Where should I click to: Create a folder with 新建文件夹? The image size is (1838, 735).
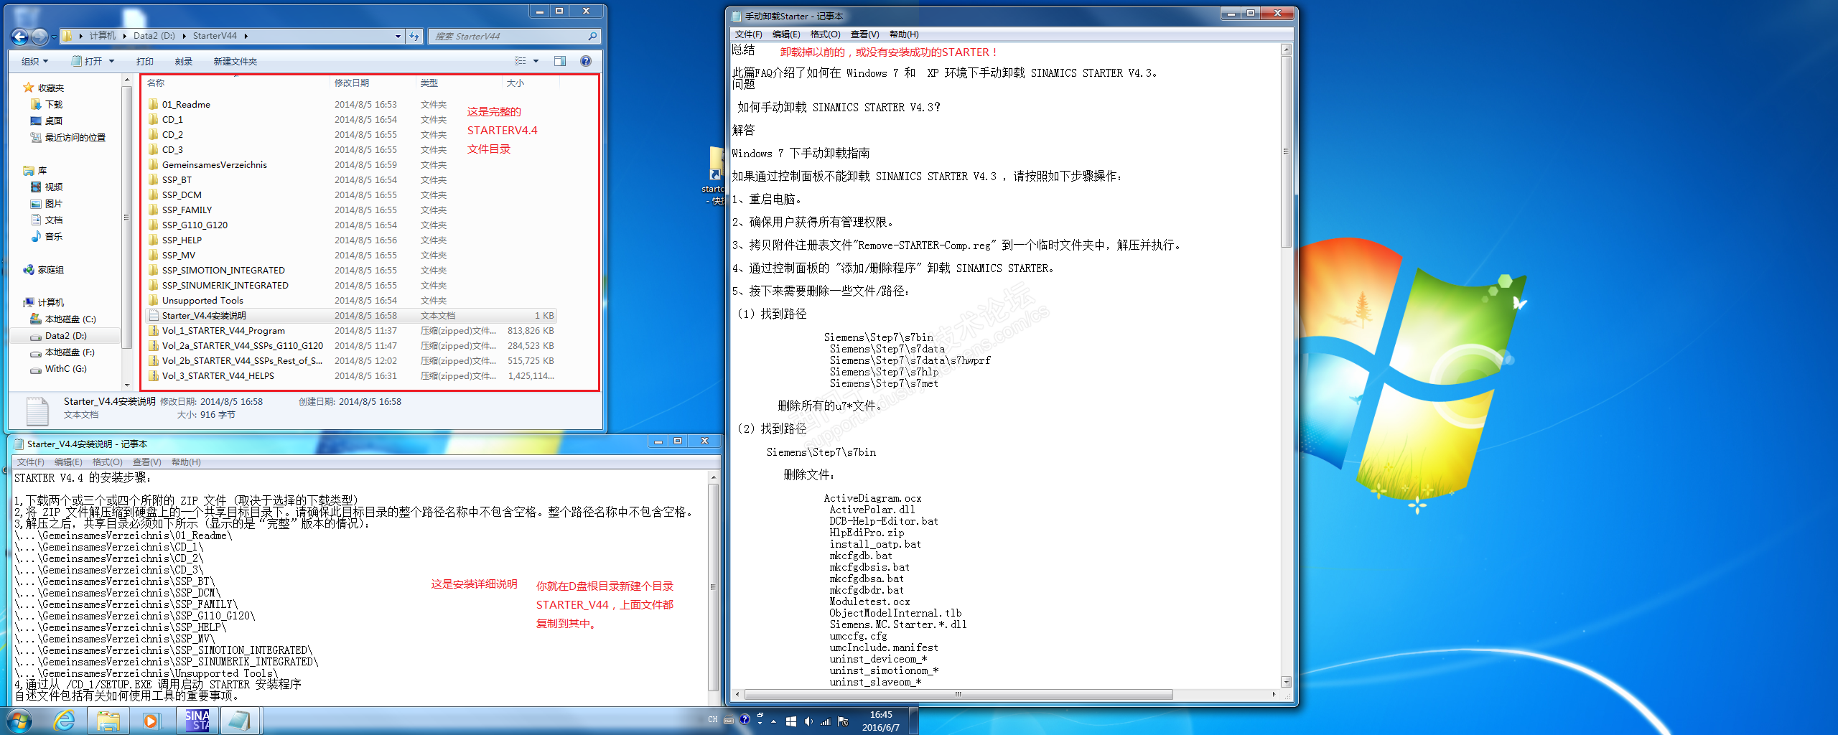pyautogui.click(x=235, y=61)
